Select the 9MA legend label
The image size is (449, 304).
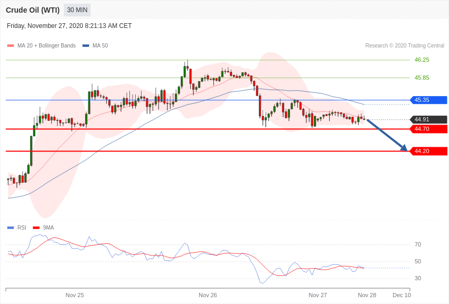tap(49, 227)
